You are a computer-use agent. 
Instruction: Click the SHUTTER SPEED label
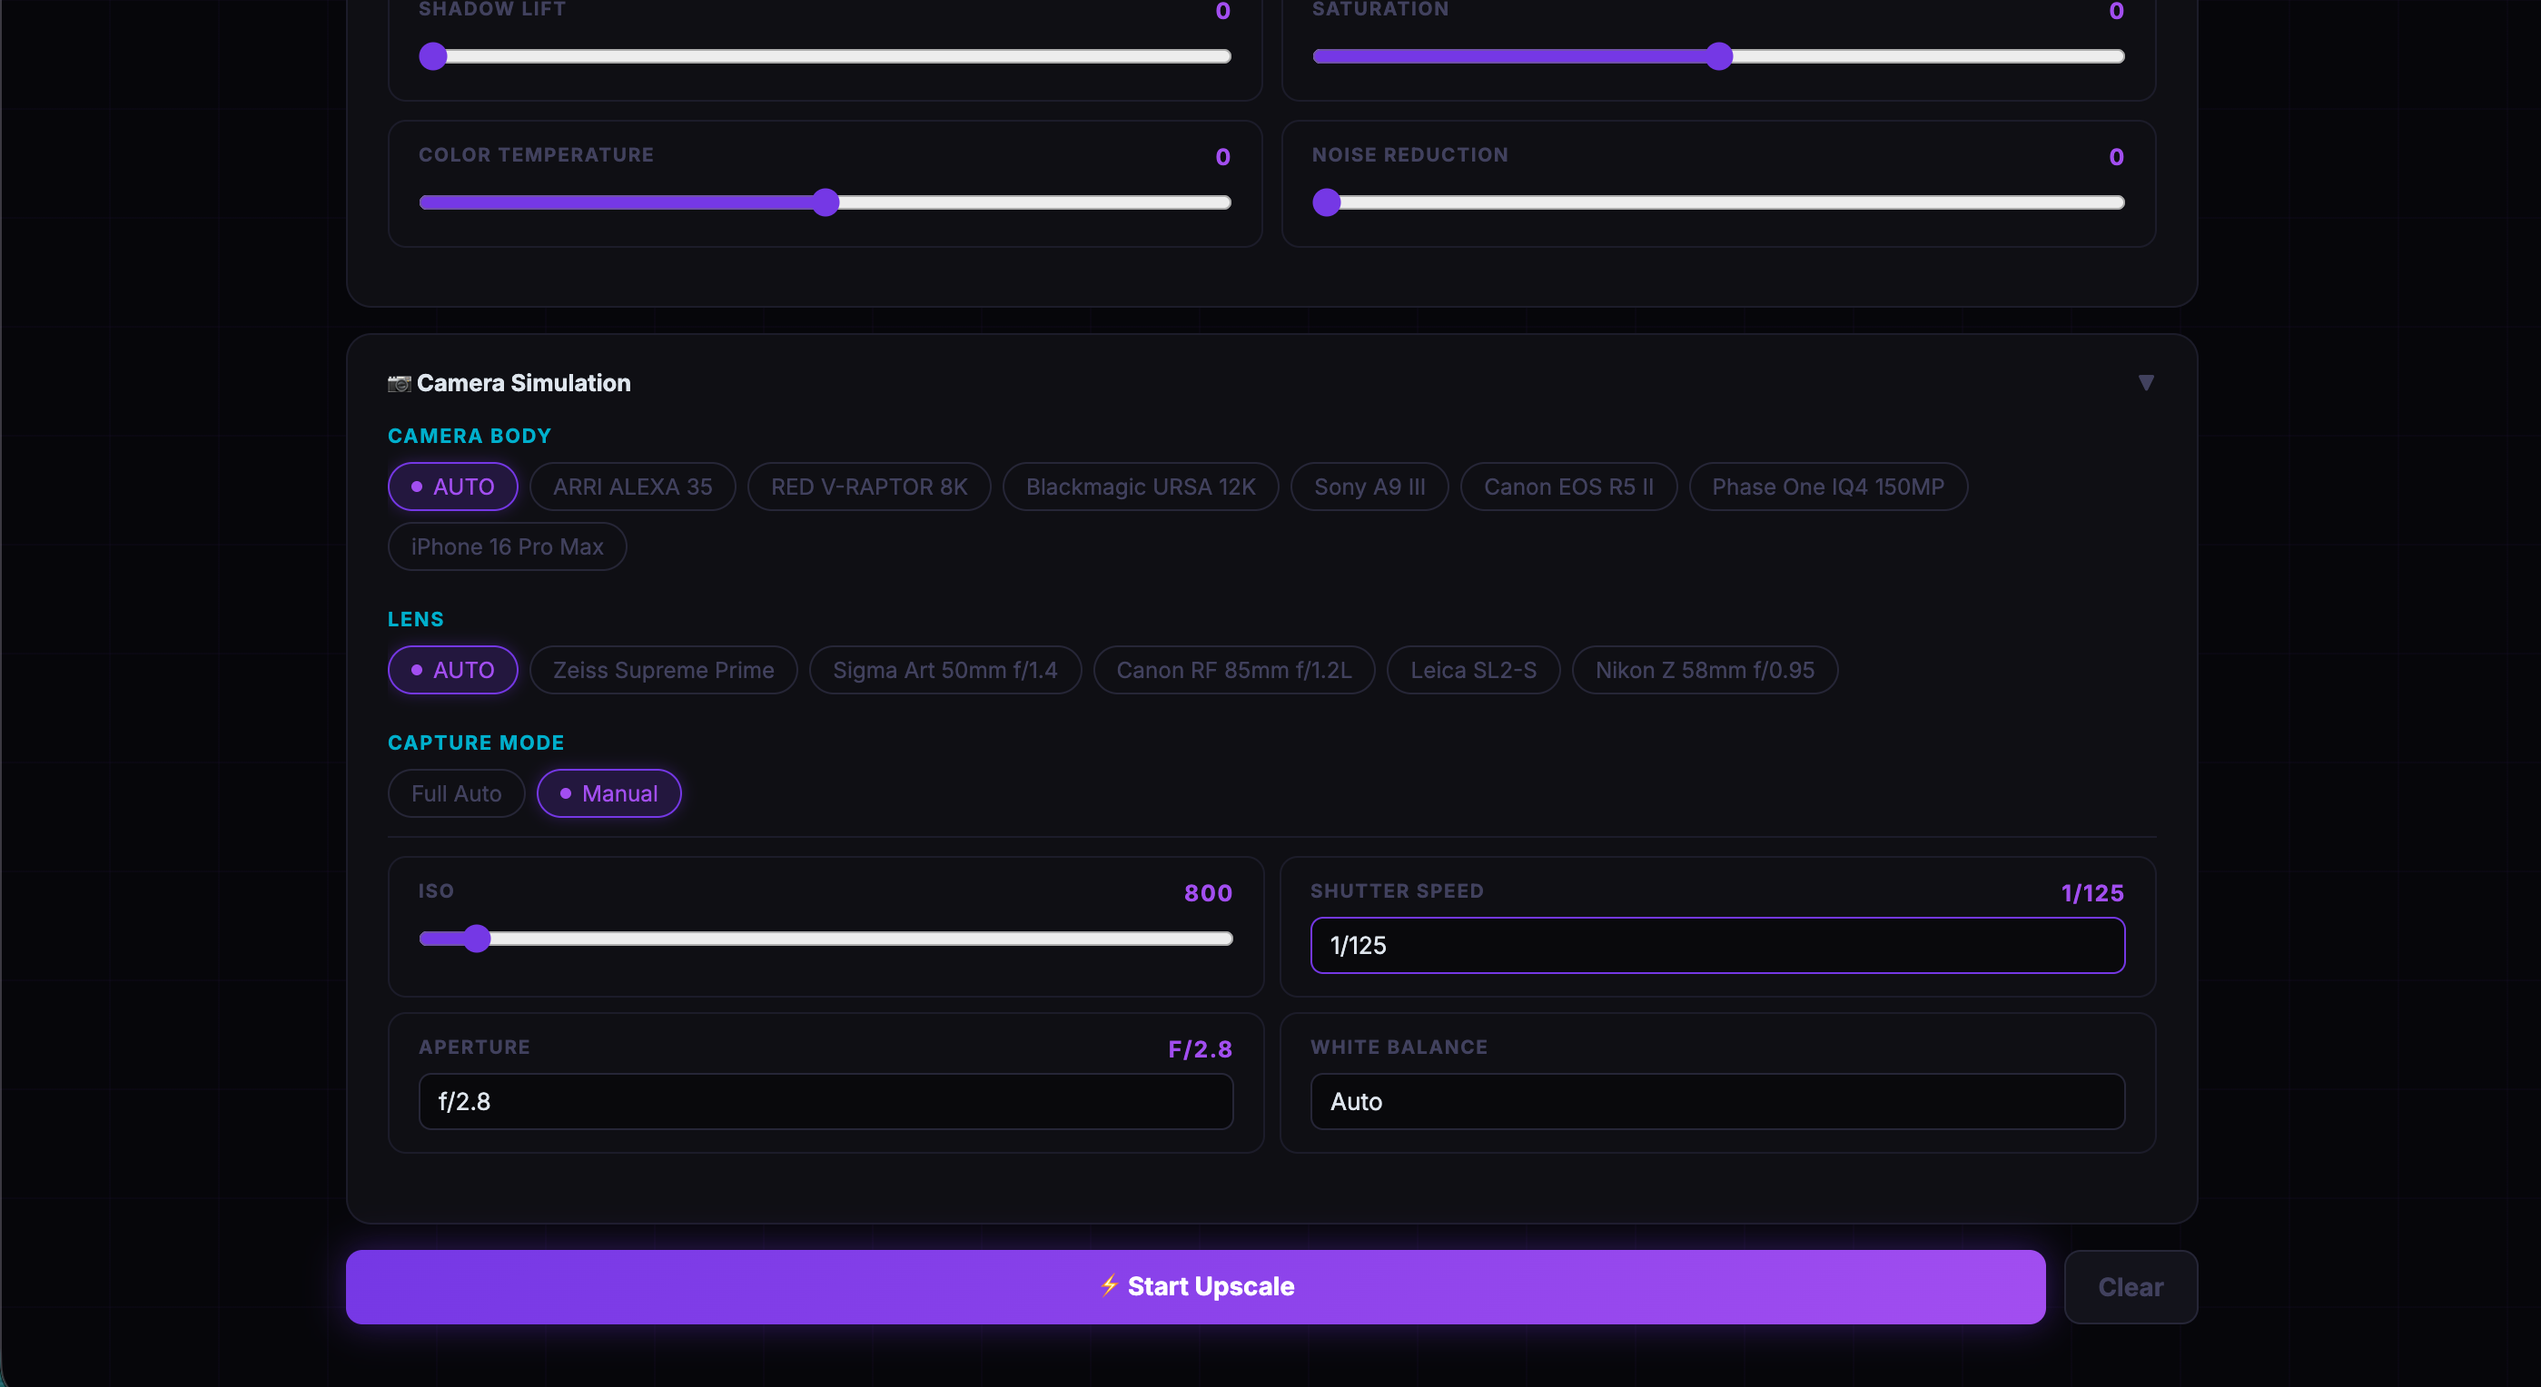click(x=1397, y=891)
